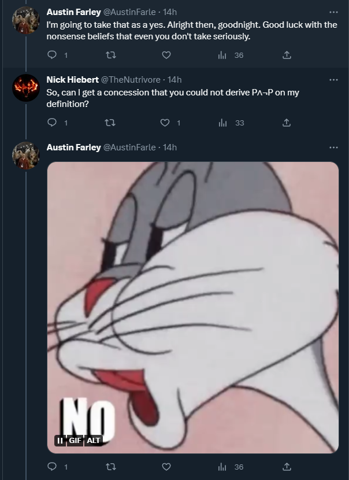Share Austin Farley's goodnight tweet

pos(286,56)
